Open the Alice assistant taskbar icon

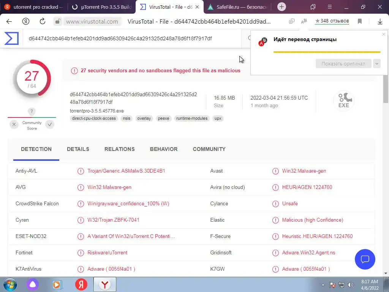(33, 284)
